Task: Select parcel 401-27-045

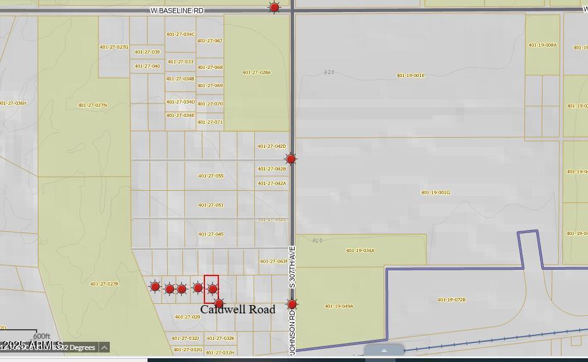Action: click(211, 234)
